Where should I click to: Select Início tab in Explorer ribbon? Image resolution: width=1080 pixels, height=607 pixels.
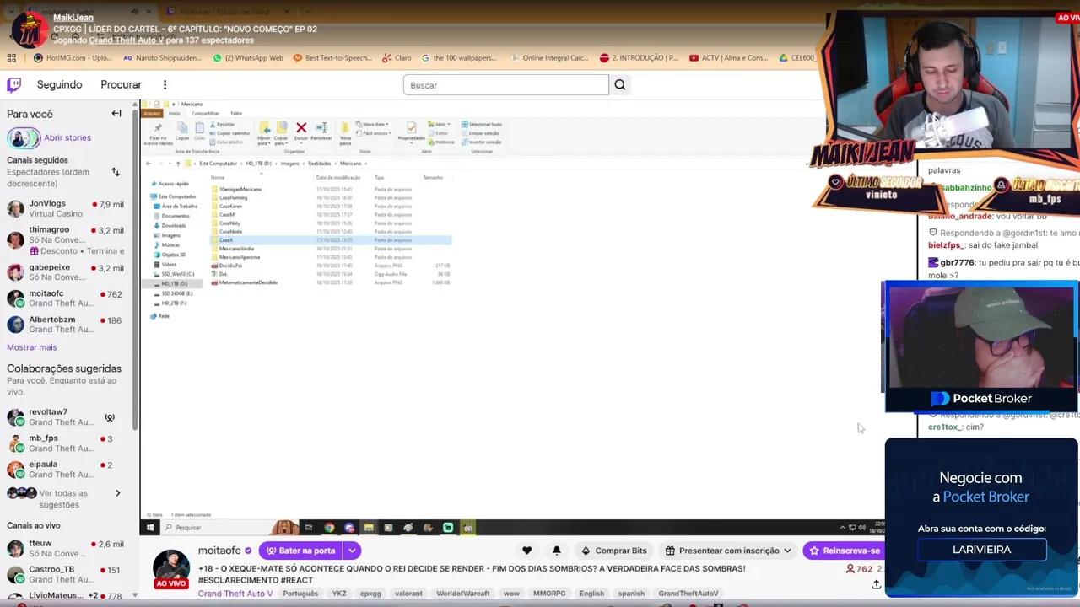tap(175, 114)
